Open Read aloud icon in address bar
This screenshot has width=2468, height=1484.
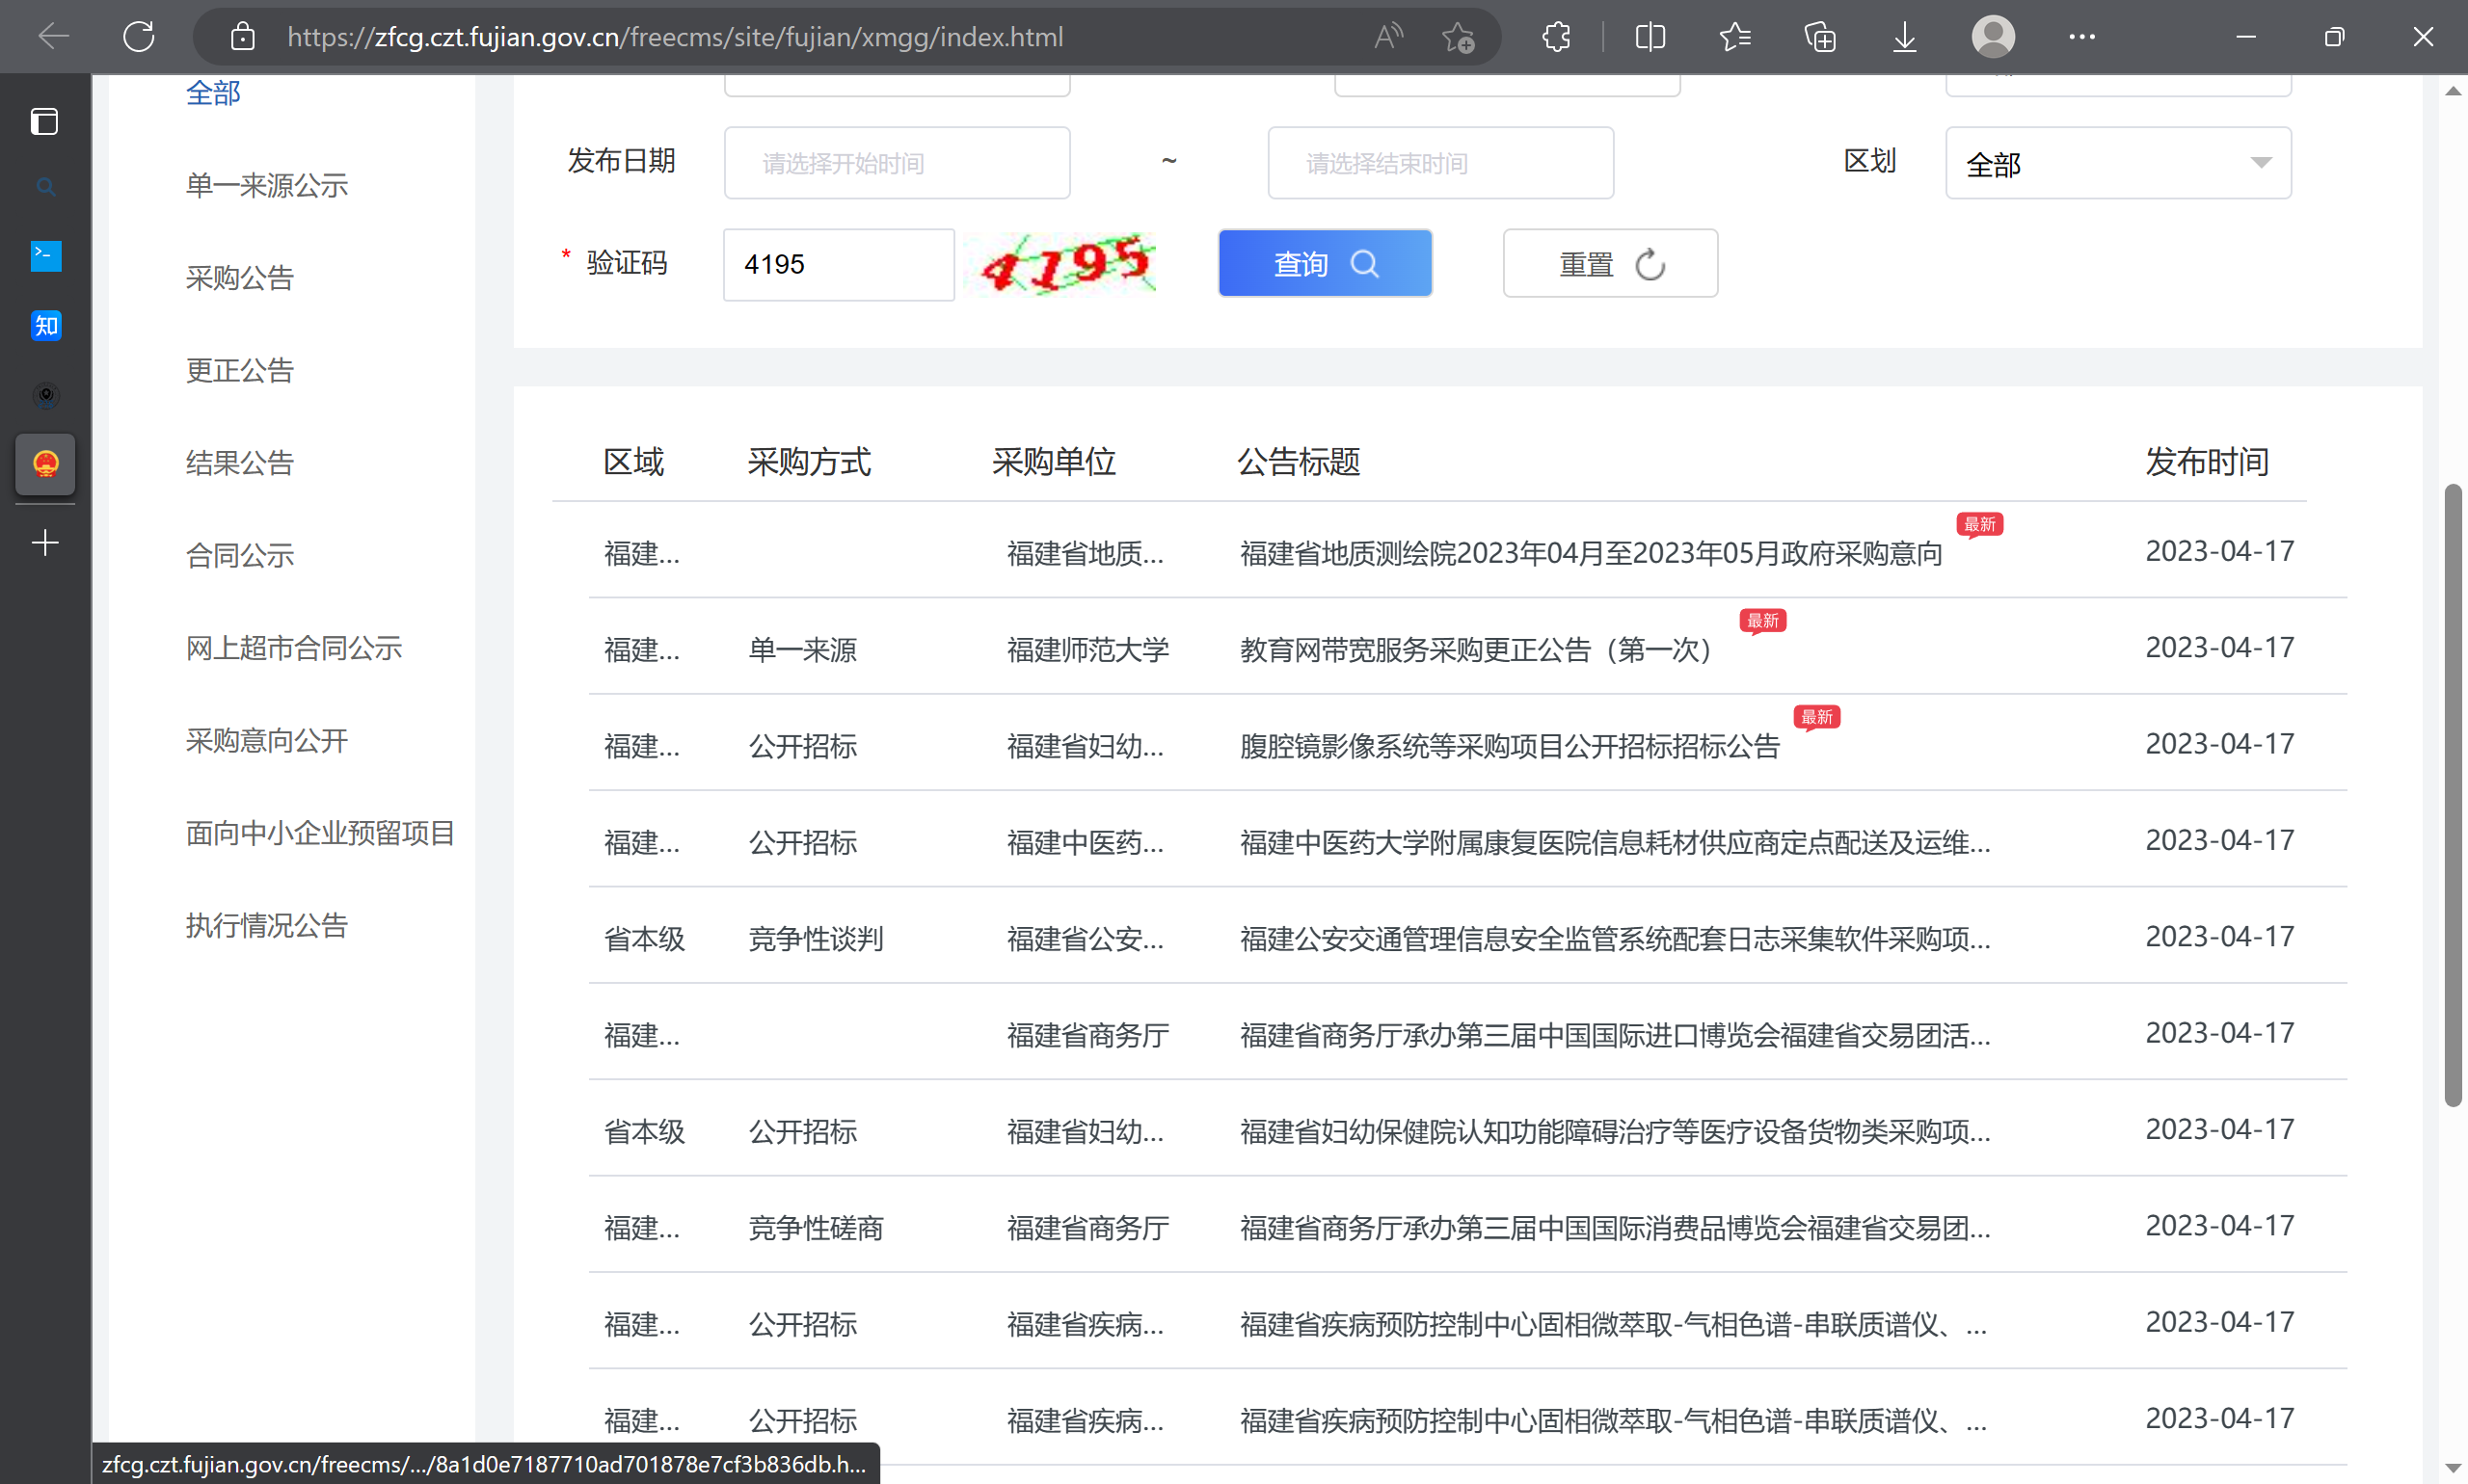1388,37
